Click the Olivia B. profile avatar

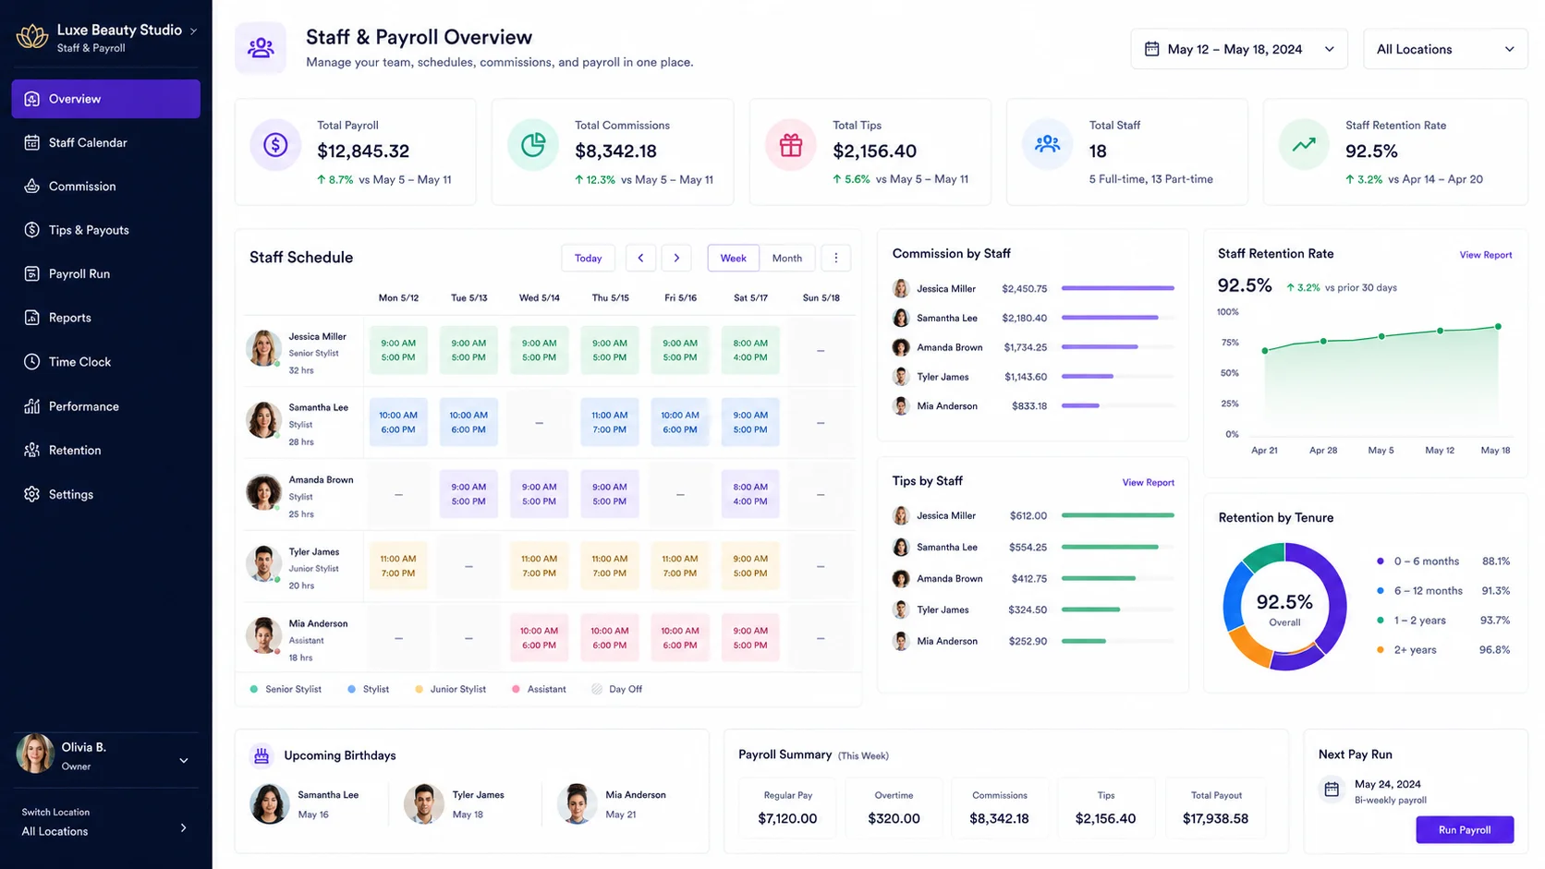click(x=35, y=754)
